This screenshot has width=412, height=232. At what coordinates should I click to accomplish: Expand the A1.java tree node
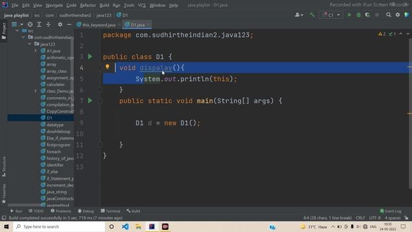point(35,51)
